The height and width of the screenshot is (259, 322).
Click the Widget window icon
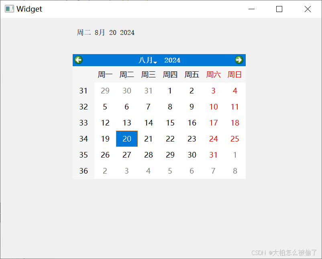point(9,9)
